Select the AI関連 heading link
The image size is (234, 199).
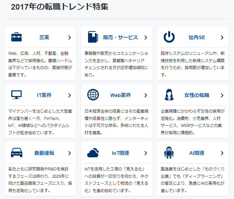197,153
